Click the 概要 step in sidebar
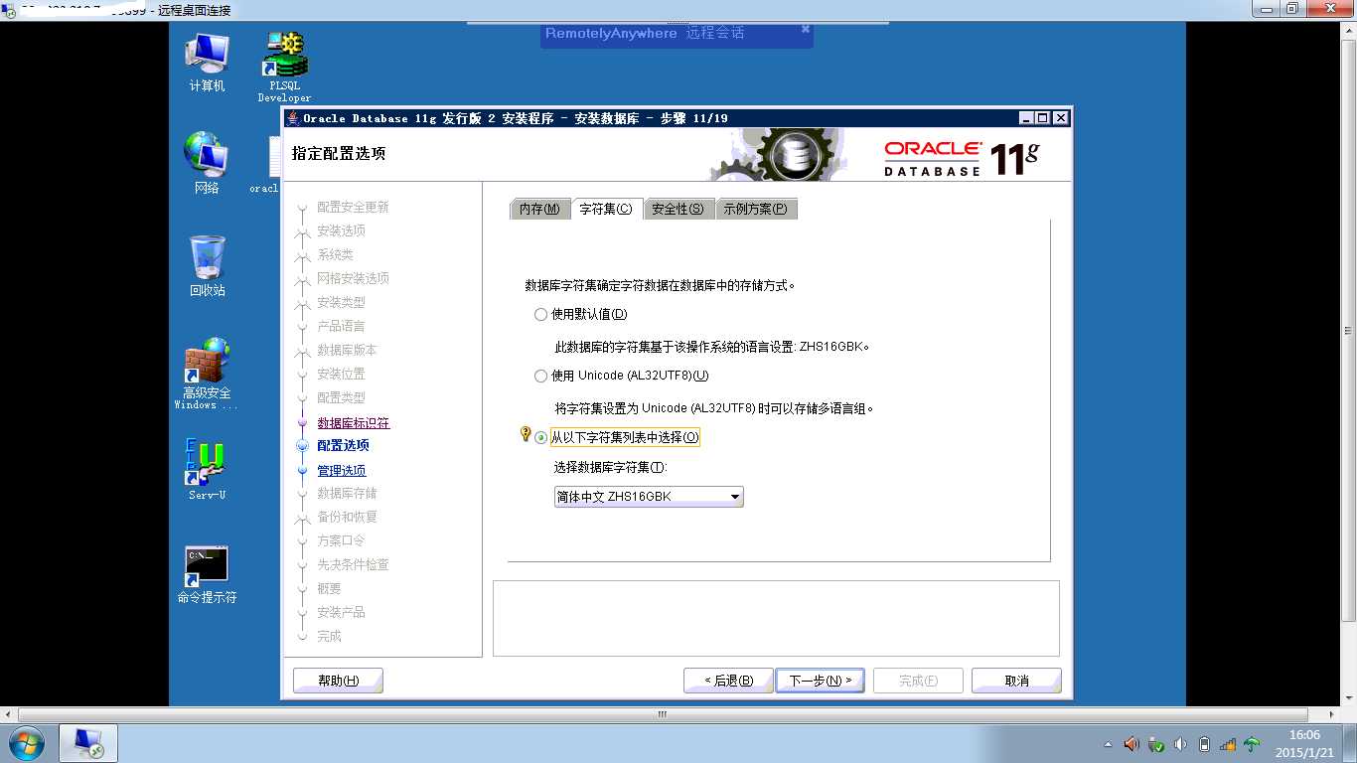1357x763 pixels. click(x=330, y=588)
